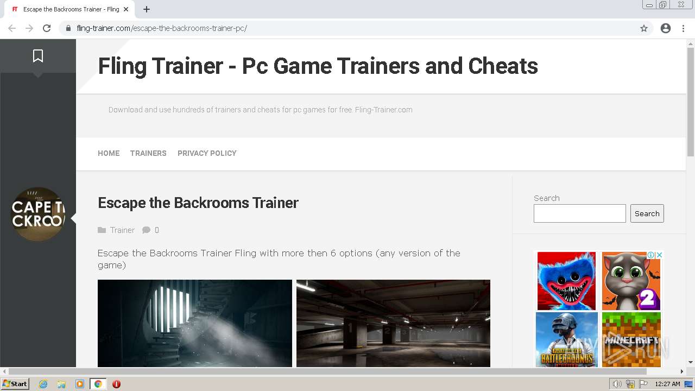
Task: Open the file explorer taskbar icon
Action: 61,384
